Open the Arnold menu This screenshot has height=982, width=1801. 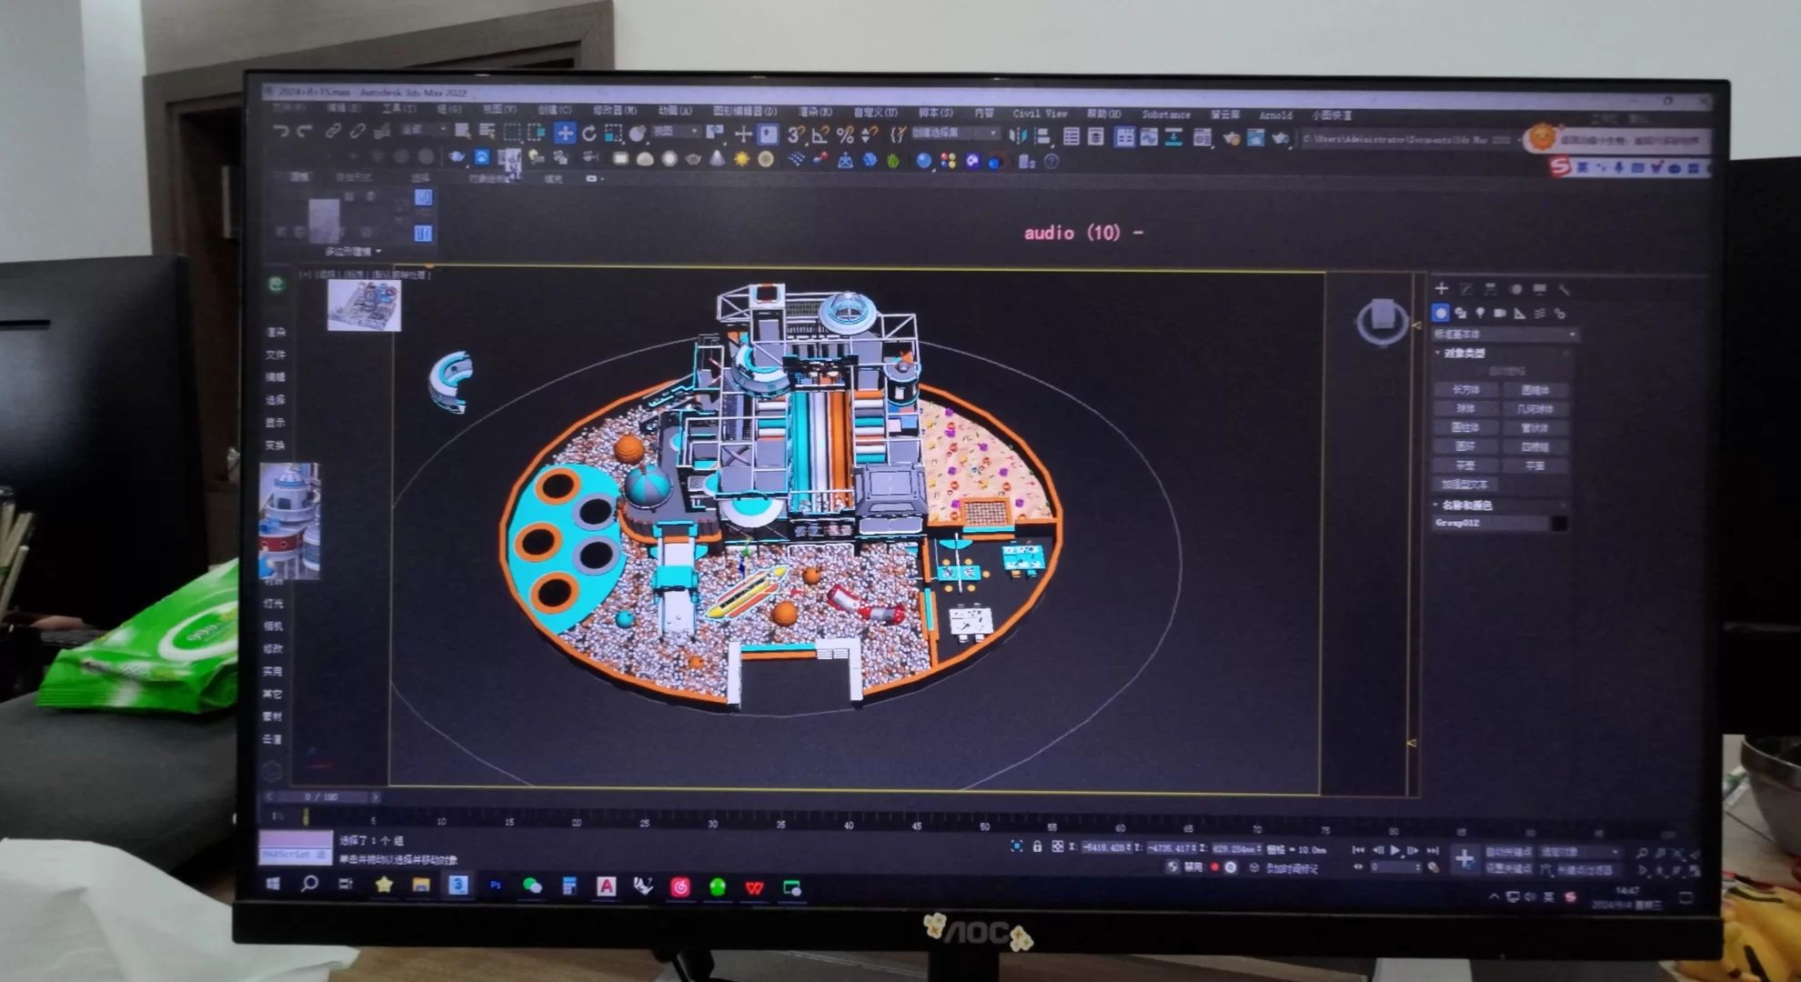[1275, 115]
